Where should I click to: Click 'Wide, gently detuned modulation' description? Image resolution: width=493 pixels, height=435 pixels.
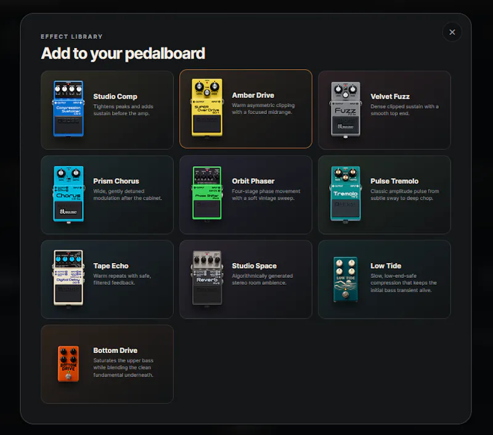tap(128, 195)
